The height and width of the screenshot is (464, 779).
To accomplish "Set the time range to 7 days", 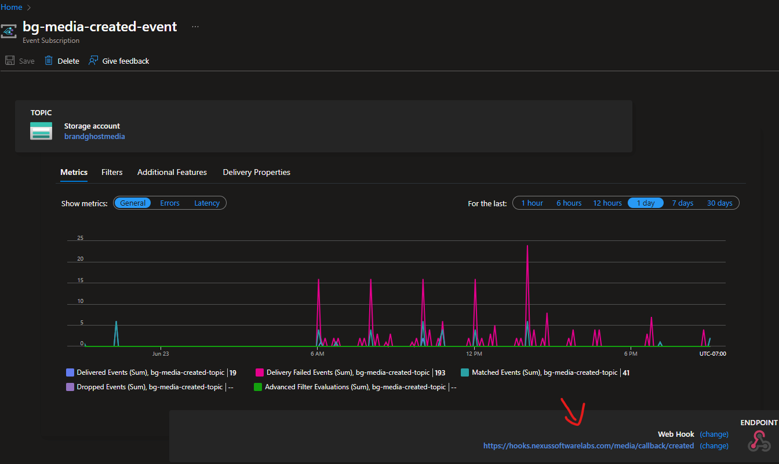I will click(x=683, y=203).
